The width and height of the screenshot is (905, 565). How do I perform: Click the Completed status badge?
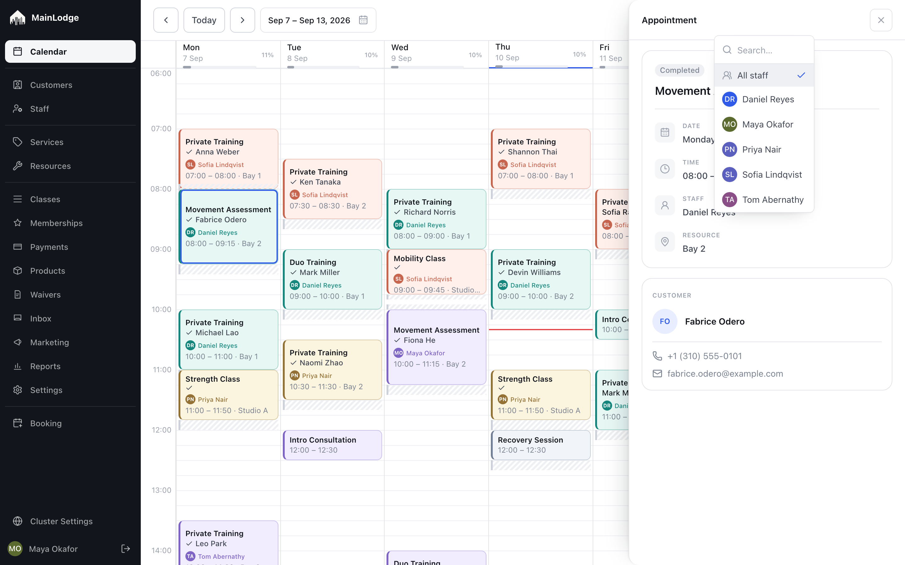679,70
